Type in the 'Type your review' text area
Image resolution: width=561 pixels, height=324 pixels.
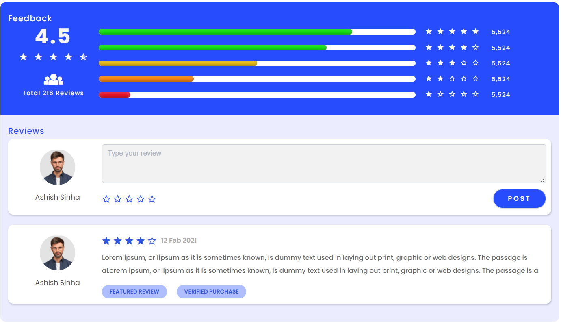tap(324, 163)
